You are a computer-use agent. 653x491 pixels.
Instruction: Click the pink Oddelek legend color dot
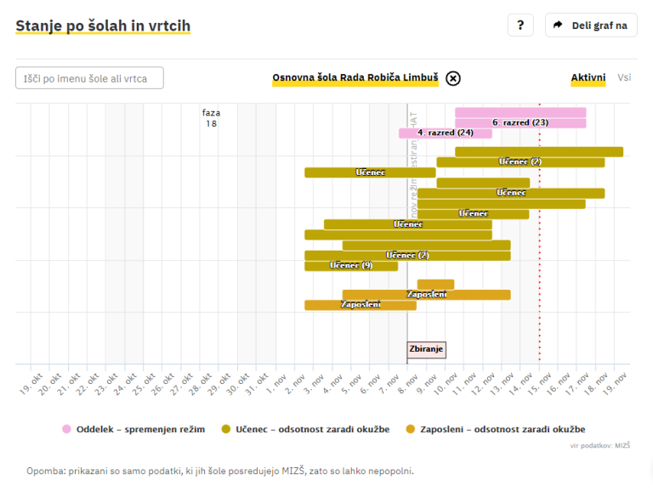66,429
